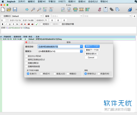Screen dimensions: 137x115
Task: Enable 忽略注释 checkbox
Action: point(26,63)
